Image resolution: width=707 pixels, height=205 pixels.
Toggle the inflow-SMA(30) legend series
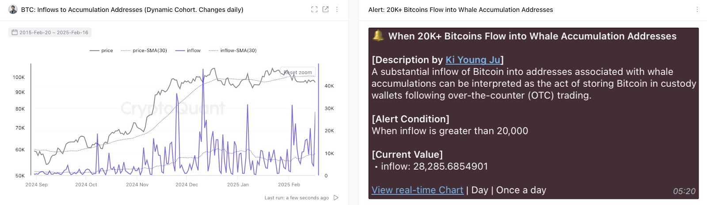(x=233, y=50)
